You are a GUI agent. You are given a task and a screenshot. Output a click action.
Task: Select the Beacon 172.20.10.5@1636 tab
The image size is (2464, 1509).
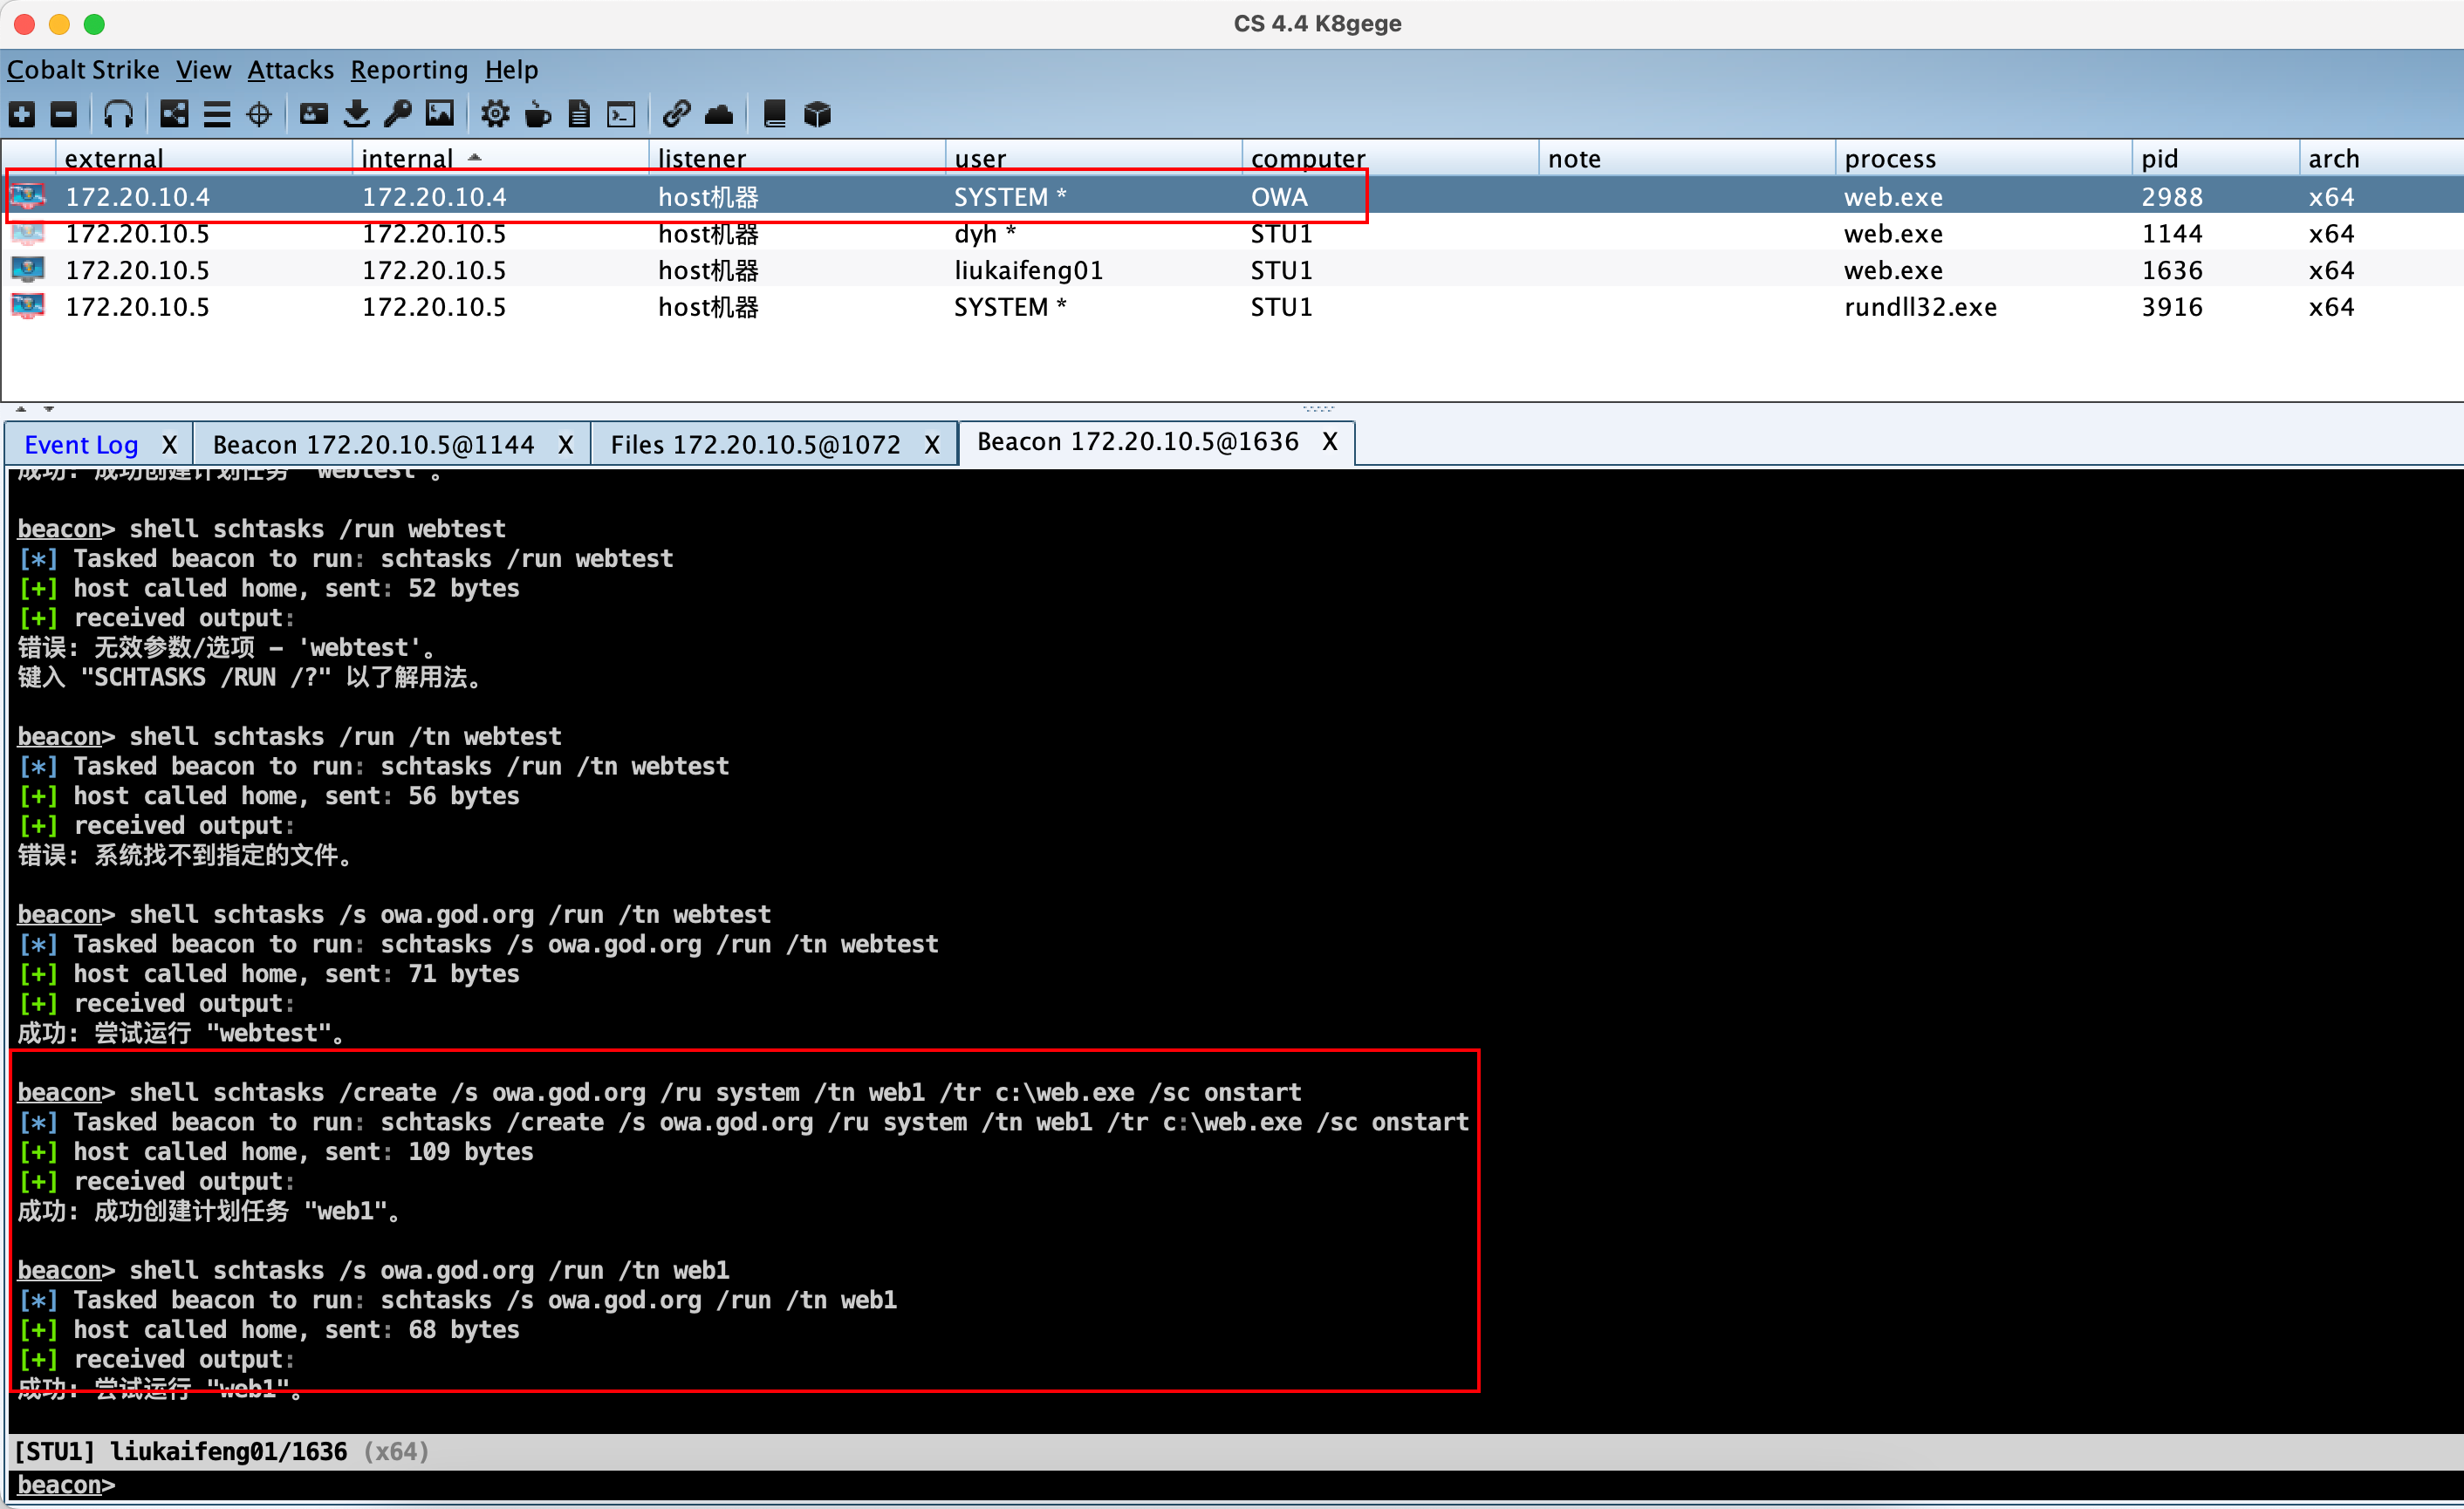pyautogui.click(x=1137, y=442)
